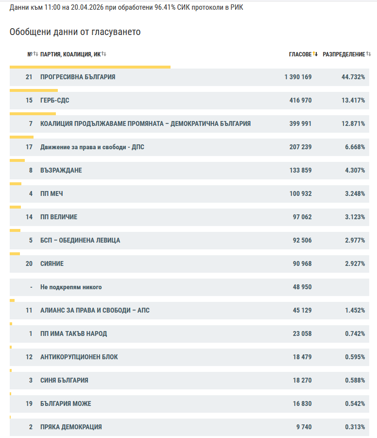Click the sort arrows next to РАЗПРЕДЕЛЕНИЕ
Screen dimensions: 377x438
[369, 54]
